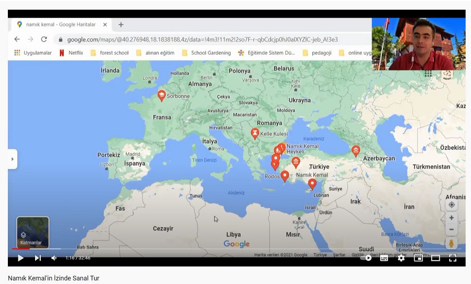Close the Google Haritalar tab
This screenshot has width=471, height=284.
(x=105, y=24)
